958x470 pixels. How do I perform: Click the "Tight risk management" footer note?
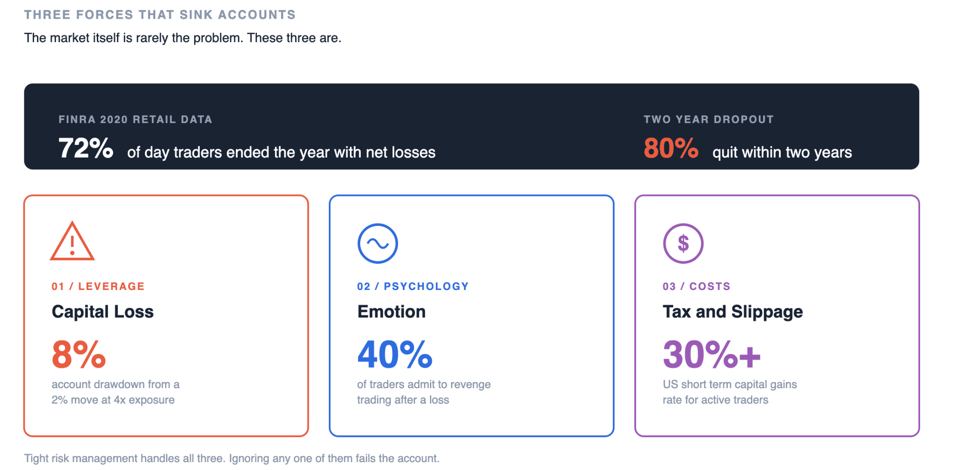coord(232,458)
